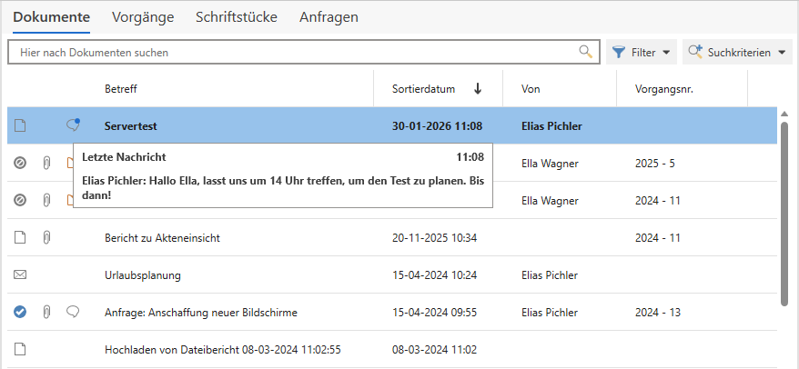This screenshot has height=369, width=799.
Task: Click the envelope icon beside Urlaubsplanung
Action: click(20, 274)
